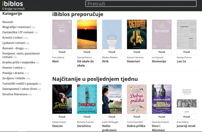The image size is (202, 132).
Task: Open the Zaručnica book cover
Action: 87,99
